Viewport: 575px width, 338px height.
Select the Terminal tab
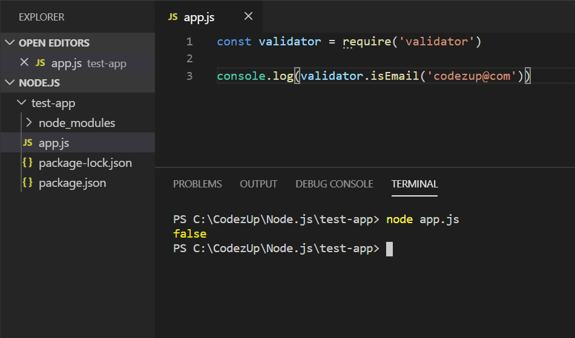coord(415,184)
